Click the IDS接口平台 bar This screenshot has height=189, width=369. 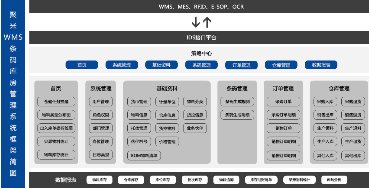click(199, 37)
